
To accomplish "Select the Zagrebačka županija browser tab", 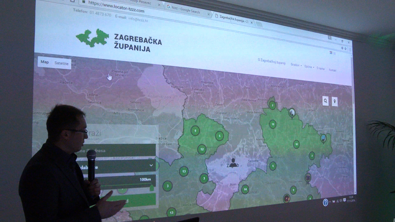I will (233, 19).
